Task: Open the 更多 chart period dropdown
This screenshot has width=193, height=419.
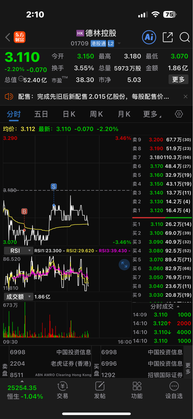Action: pos(152,114)
